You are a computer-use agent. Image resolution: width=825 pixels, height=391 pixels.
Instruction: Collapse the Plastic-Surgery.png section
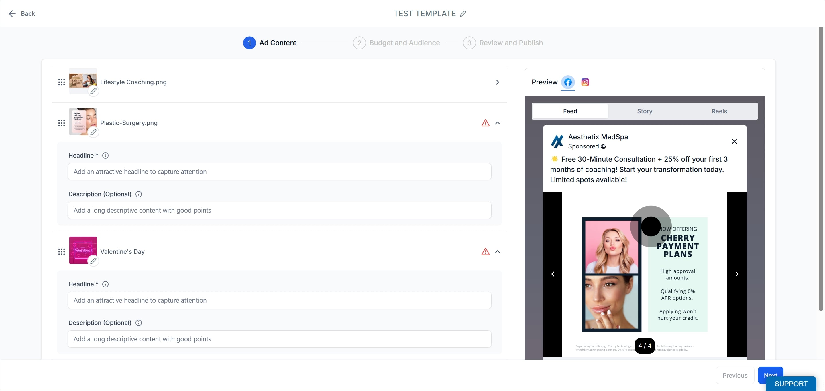[497, 123]
